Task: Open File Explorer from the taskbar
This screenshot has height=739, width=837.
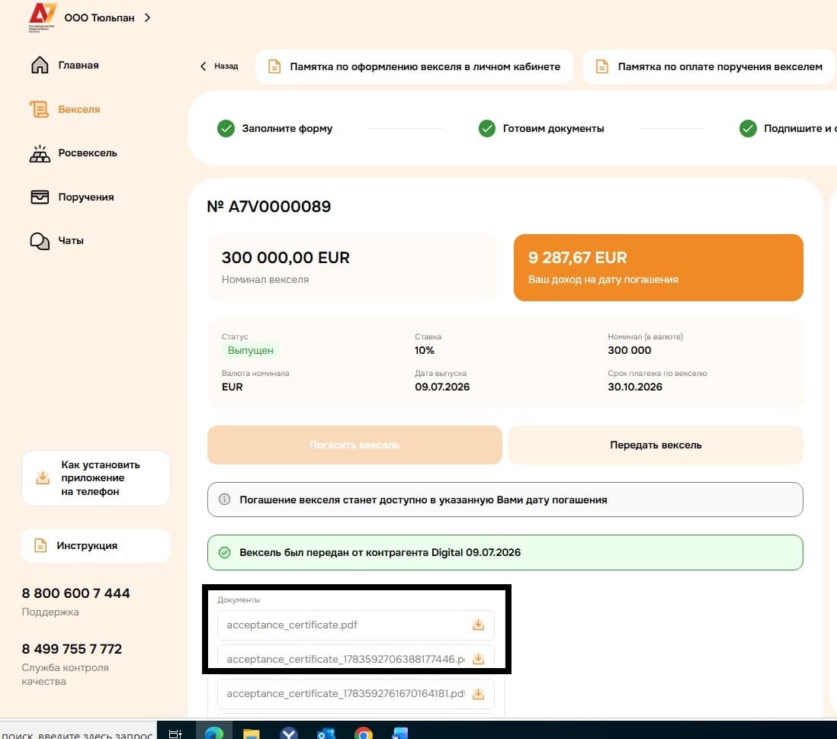Action: tap(252, 734)
